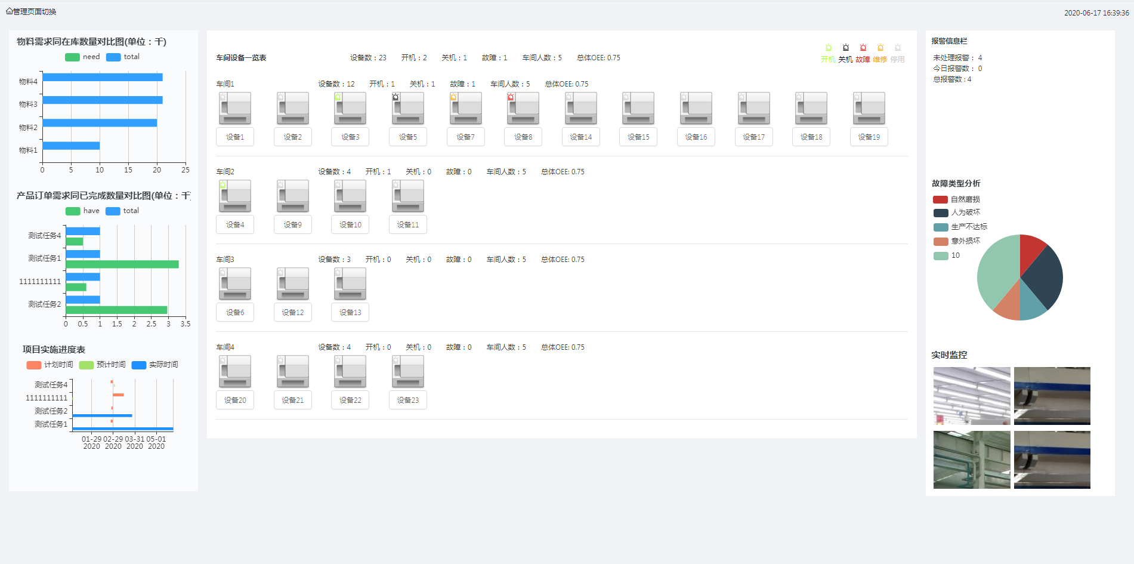Viewport: 1134px width, 564px height.
Task: Click the green 开机 status legend icon
Action: click(828, 48)
